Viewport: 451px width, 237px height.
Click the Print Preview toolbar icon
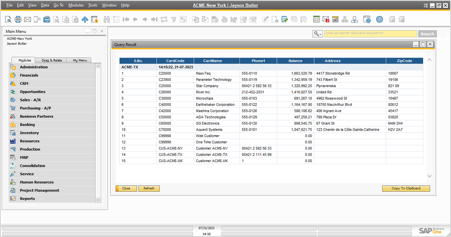click(8, 19)
